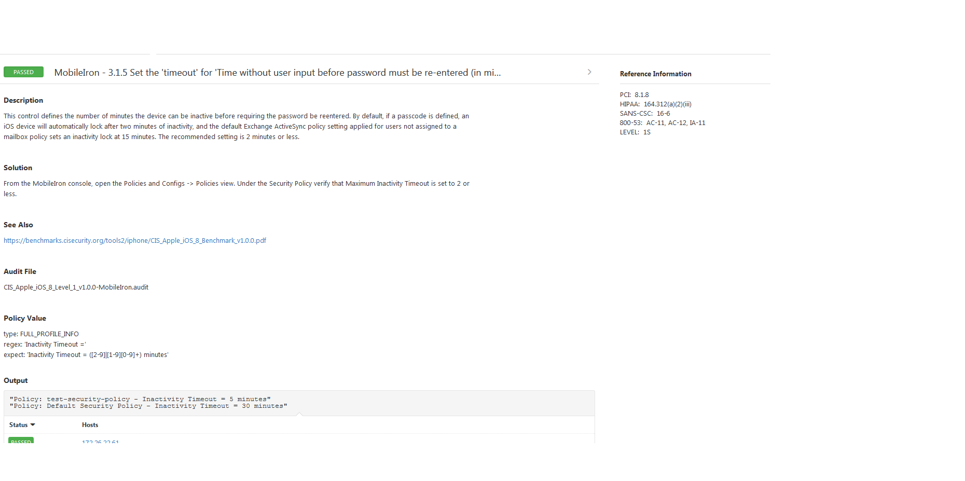Select the PCI 8.1.8 reference entry

tap(634, 95)
